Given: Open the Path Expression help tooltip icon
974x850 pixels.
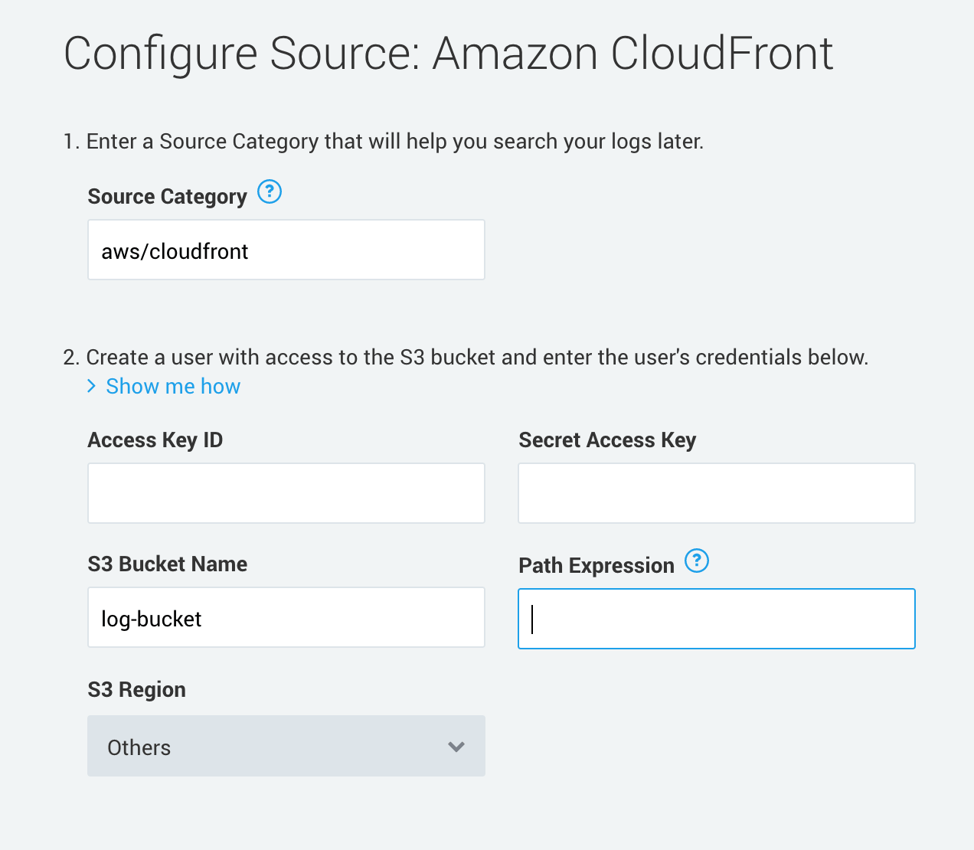Looking at the screenshot, I should coord(697,561).
